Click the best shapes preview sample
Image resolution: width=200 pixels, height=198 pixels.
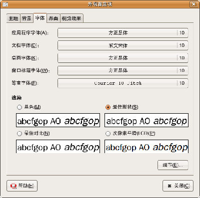pyautogui.click(x=146, y=120)
